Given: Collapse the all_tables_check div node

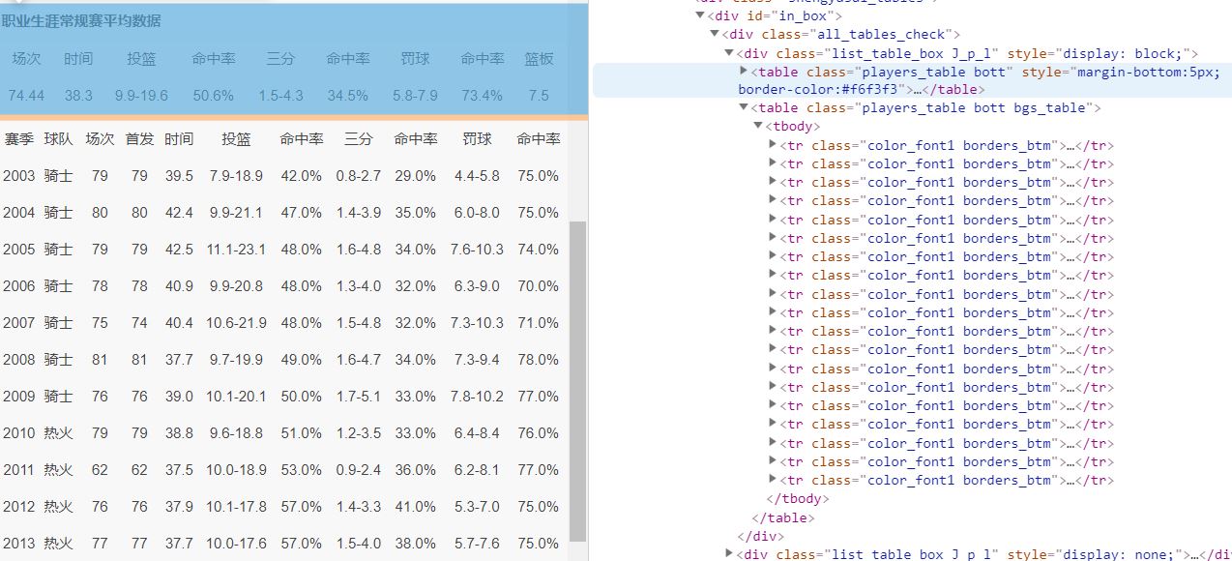Looking at the screenshot, I should (x=713, y=34).
